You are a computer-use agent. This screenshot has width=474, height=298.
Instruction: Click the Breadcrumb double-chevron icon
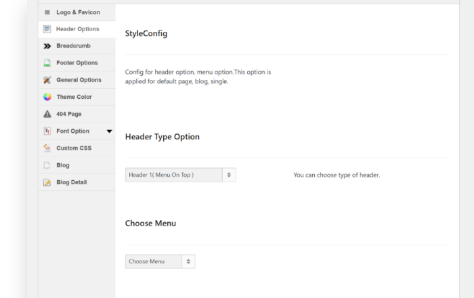[47, 46]
